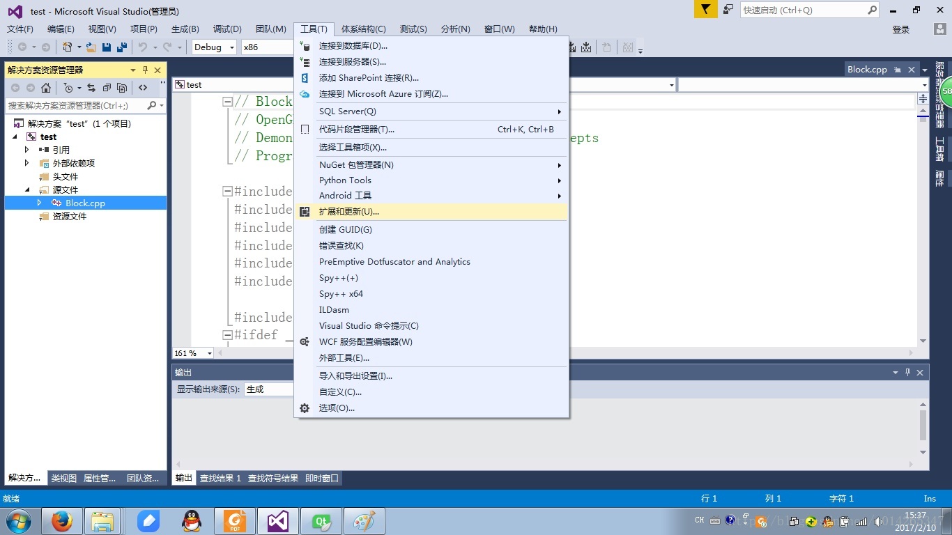Open the 调试(D) menu

click(227, 29)
